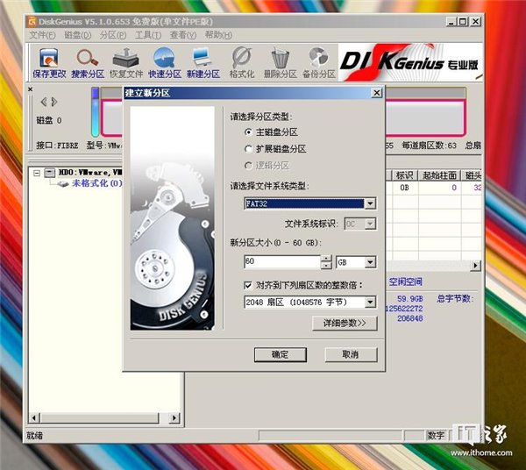Open the Tools (工具) menu
526x470 pixels.
148,35
